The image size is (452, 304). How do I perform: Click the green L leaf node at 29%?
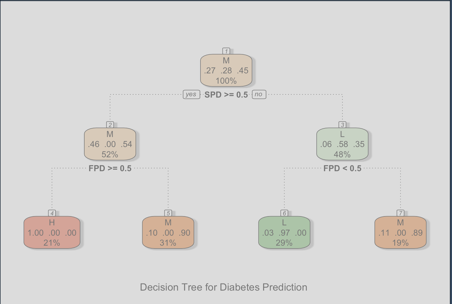tap(284, 232)
